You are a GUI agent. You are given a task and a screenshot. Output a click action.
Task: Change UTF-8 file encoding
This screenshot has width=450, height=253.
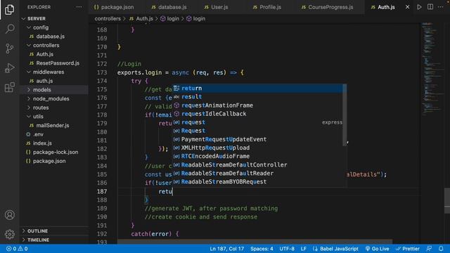point(287,249)
